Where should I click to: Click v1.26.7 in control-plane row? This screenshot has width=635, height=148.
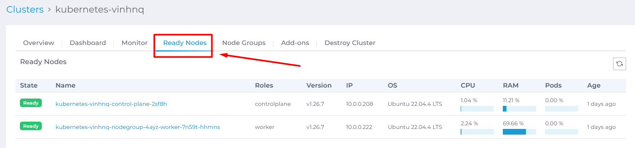tap(315, 104)
